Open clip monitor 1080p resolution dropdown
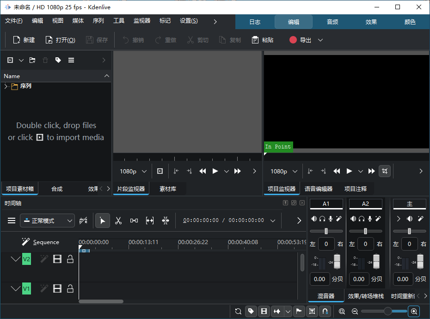 tap(133, 171)
